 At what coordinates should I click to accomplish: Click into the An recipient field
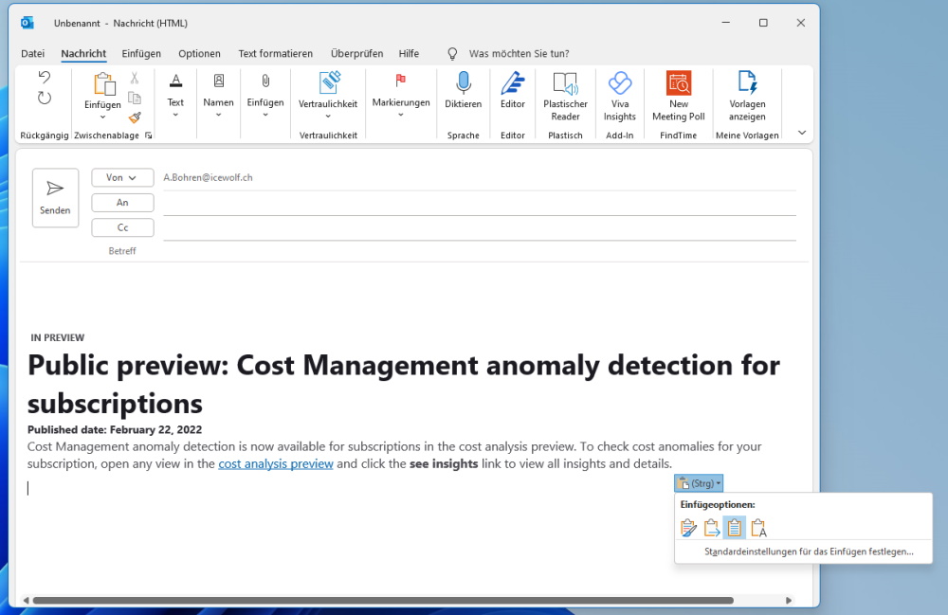coord(480,203)
